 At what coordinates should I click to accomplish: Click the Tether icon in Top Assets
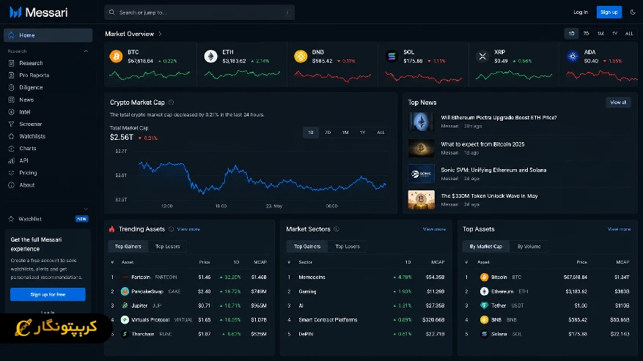485,305
